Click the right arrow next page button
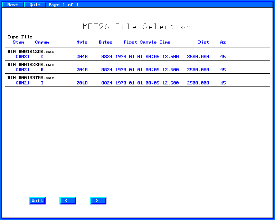 pyautogui.click(x=98, y=201)
